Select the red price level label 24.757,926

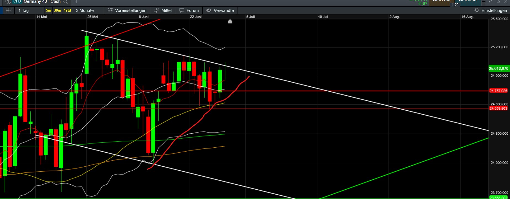pyautogui.click(x=499, y=91)
